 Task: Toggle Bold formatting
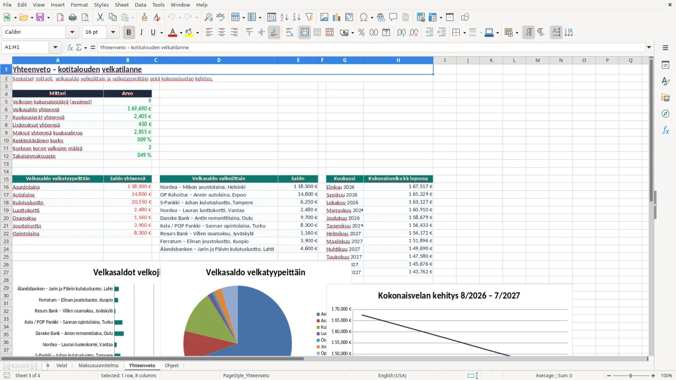pyautogui.click(x=129, y=33)
